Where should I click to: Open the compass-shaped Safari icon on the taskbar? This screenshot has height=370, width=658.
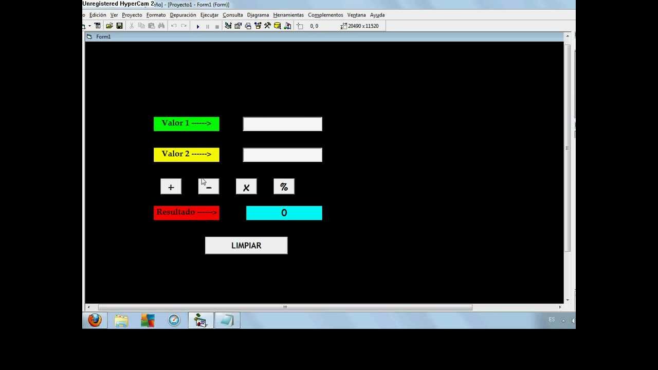pos(174,321)
